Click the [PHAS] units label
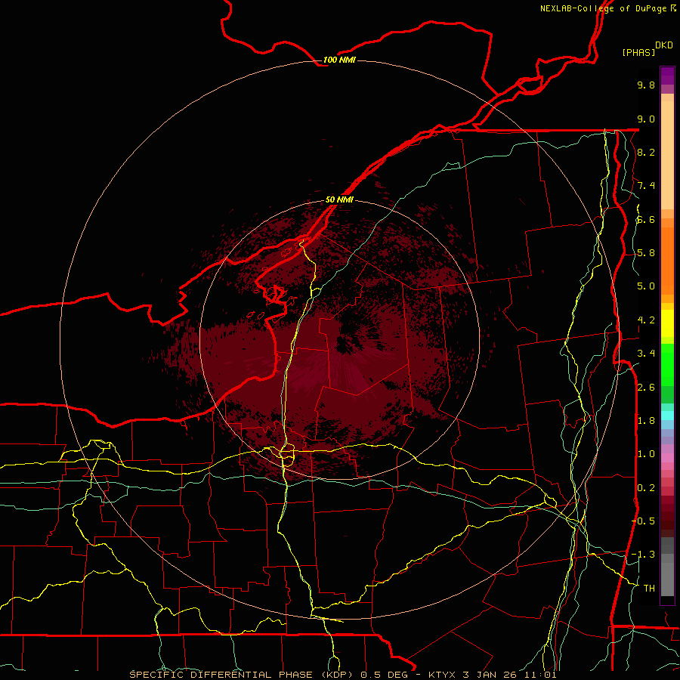Image resolution: width=680 pixels, height=680 pixels. (638, 52)
